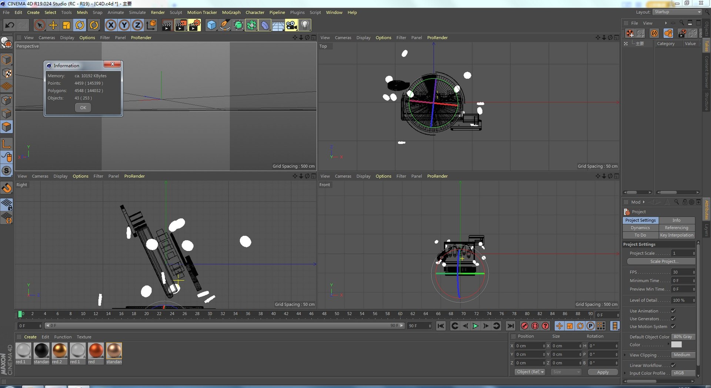
Task: Choose the Rotate tool in the top toolbar
Action: point(80,25)
